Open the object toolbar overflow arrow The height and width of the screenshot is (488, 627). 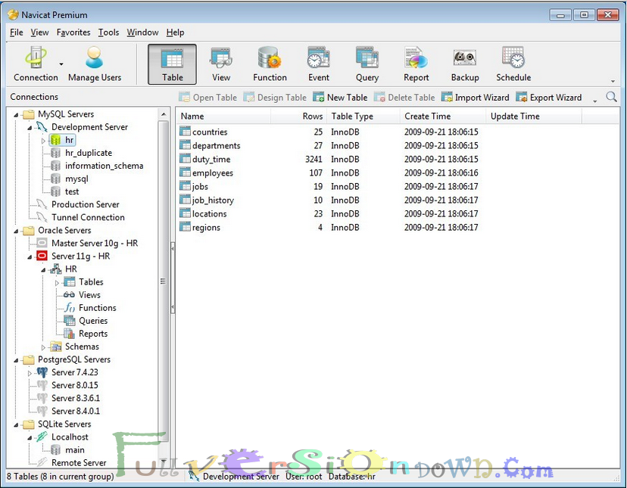click(595, 101)
